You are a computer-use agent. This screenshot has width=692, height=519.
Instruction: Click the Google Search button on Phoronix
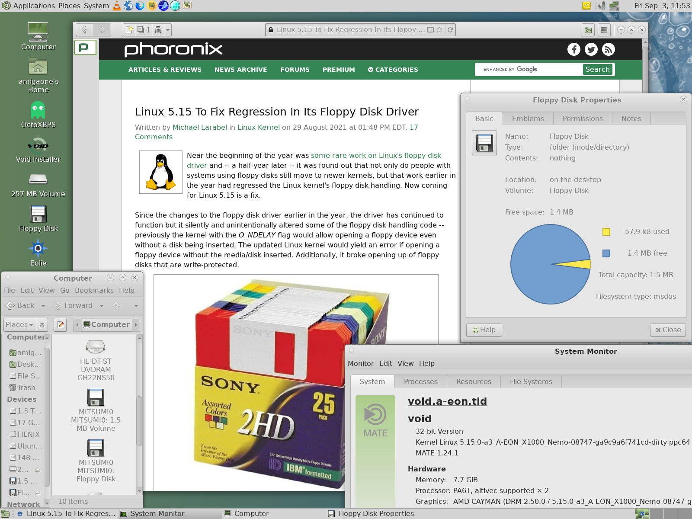click(597, 70)
